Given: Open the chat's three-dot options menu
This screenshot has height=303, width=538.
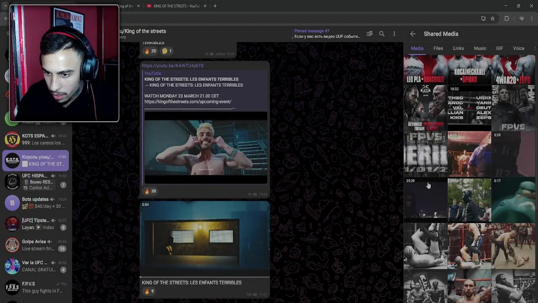Looking at the screenshot, I should (394, 34).
